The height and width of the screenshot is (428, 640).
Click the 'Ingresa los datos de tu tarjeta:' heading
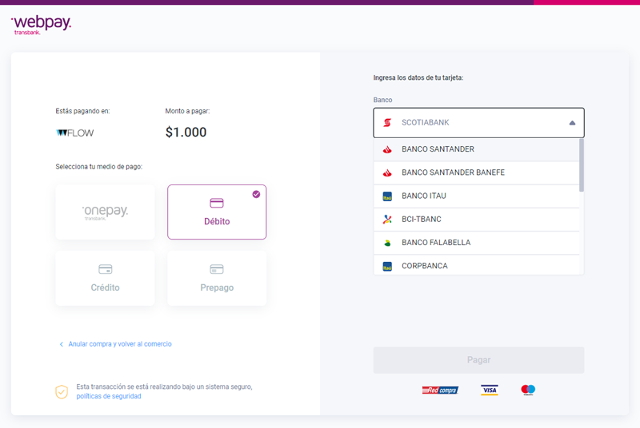[418, 77]
